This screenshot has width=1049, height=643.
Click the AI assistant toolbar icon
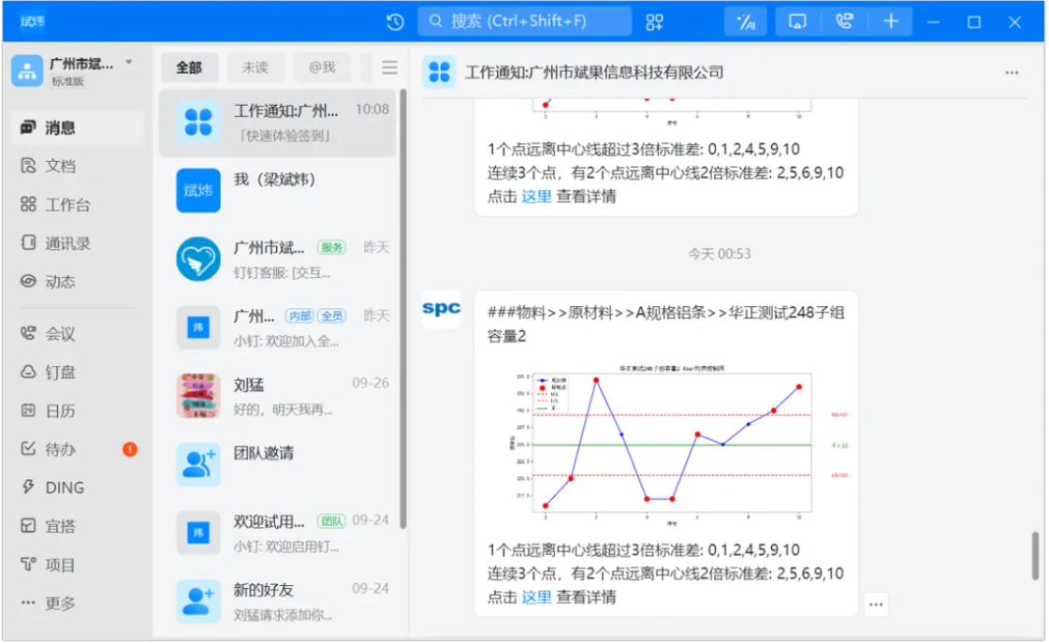(746, 22)
